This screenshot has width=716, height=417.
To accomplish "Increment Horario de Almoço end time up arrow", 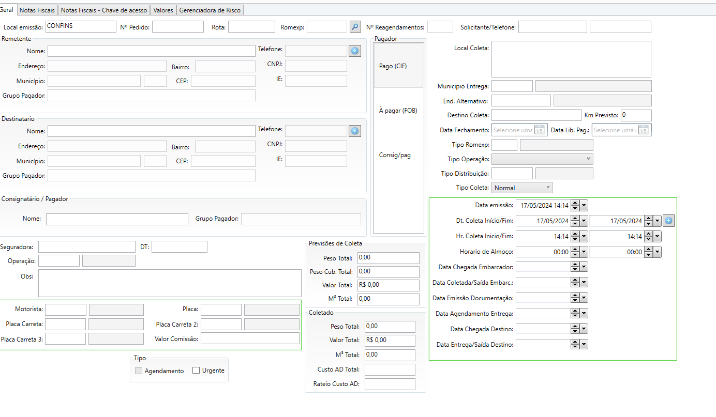I will click(648, 250).
